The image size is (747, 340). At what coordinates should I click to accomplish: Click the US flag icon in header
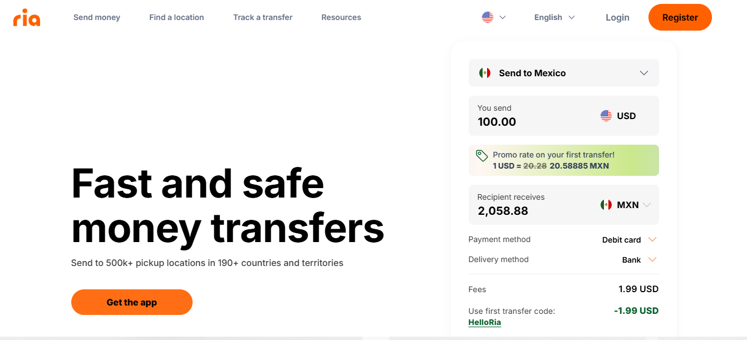click(x=488, y=17)
